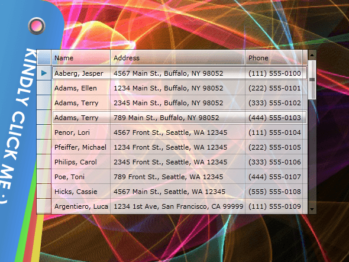Select the row header for Adams, Ellen
The image size is (349, 262).
coord(44,88)
